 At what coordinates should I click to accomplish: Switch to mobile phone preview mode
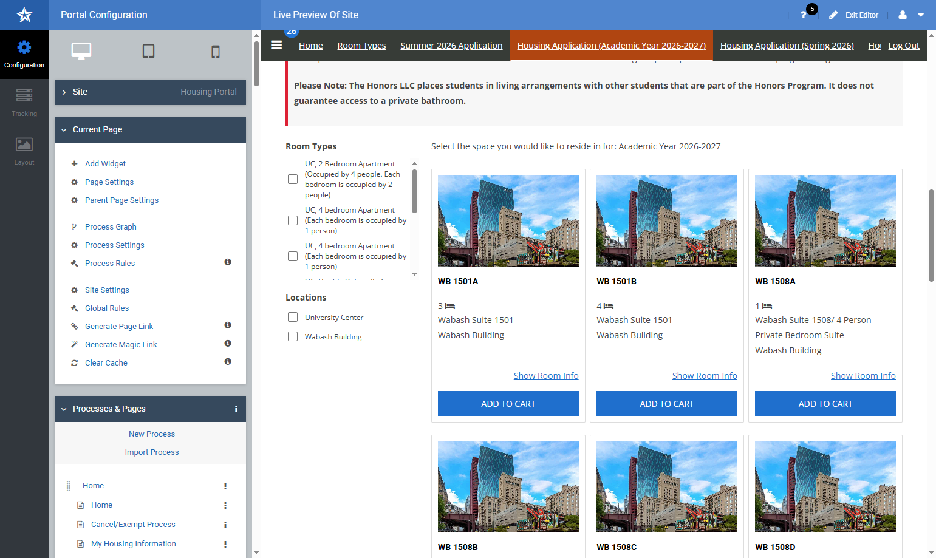pyautogui.click(x=216, y=52)
